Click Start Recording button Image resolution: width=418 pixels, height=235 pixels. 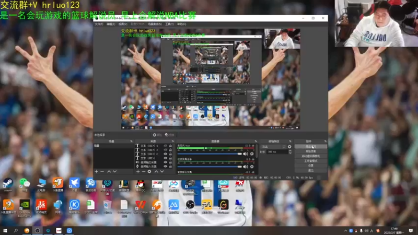tap(311, 151)
